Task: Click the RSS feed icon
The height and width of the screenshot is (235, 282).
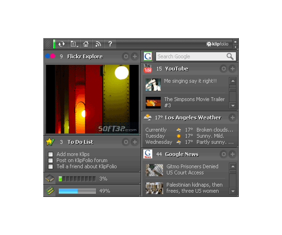Action: [98, 44]
